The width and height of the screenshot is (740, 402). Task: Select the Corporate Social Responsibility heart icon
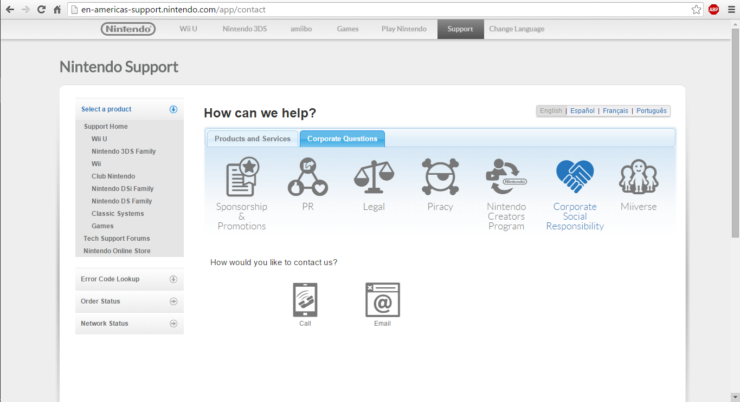click(x=575, y=177)
